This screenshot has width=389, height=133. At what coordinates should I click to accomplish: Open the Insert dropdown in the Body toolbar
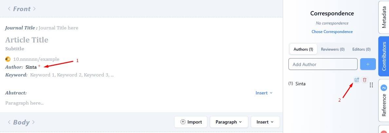click(265, 122)
